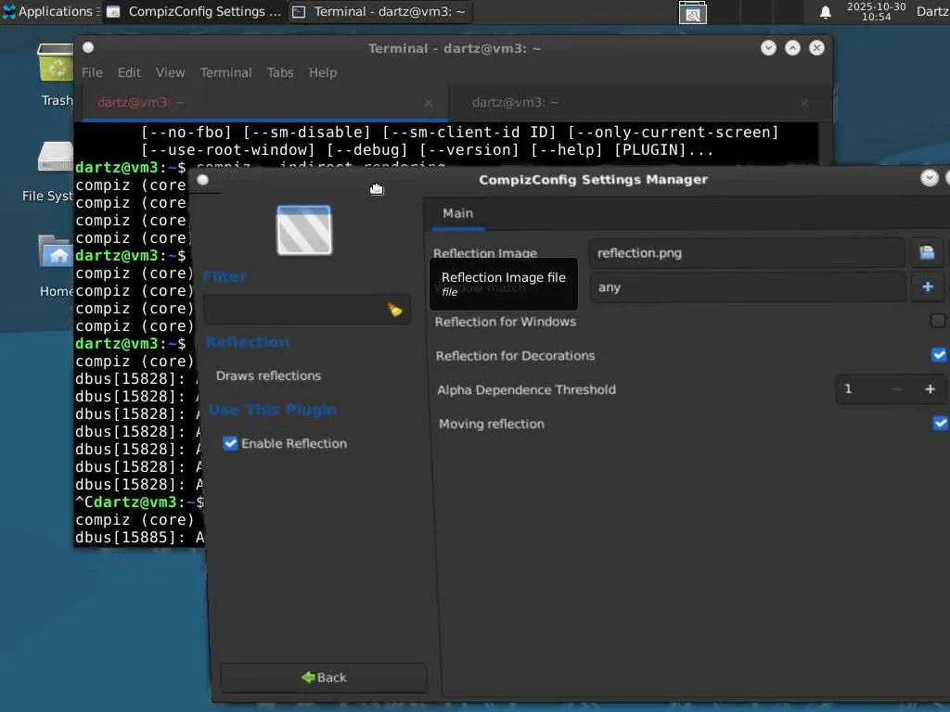
Task: Click the plus icon beside the 'any' match field
Action: [x=928, y=287]
